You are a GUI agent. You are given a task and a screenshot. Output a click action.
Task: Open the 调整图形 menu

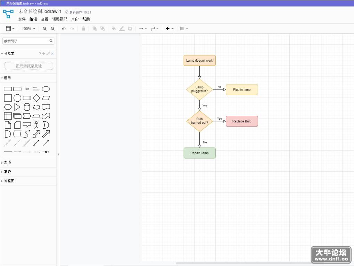pyautogui.click(x=60, y=19)
